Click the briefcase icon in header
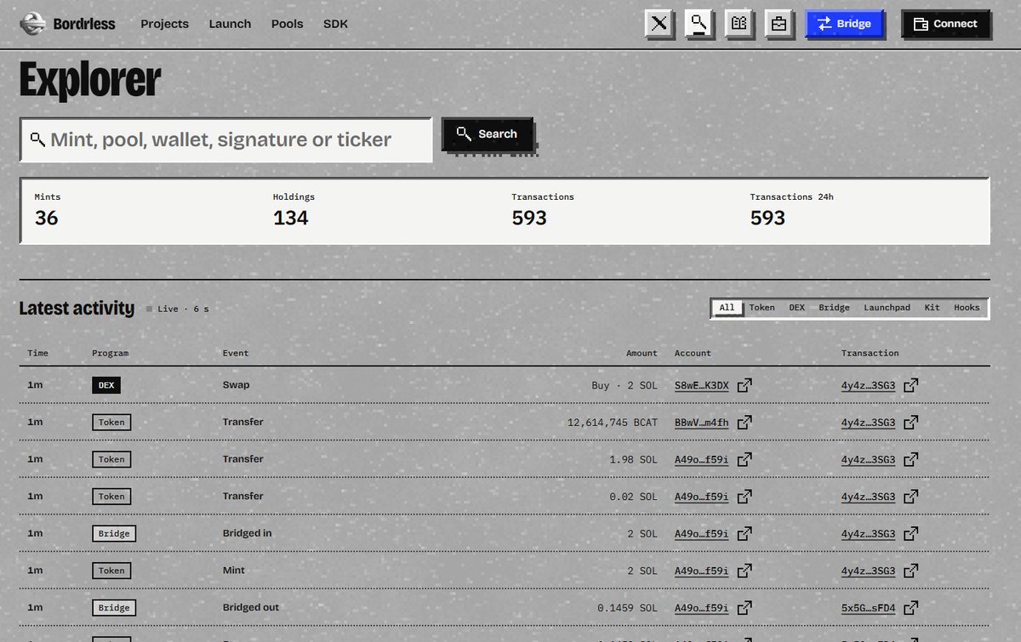 click(779, 24)
